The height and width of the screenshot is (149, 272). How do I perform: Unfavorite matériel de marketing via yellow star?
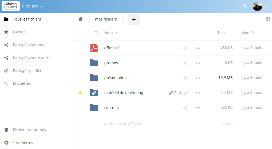pyautogui.click(x=80, y=93)
